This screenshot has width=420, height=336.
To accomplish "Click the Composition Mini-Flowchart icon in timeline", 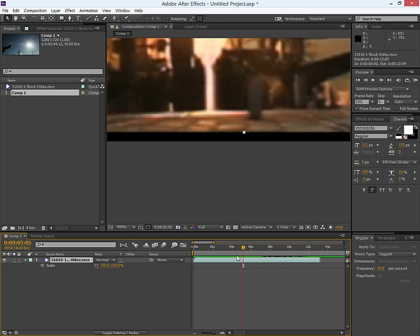I will pyautogui.click(x=124, y=245).
